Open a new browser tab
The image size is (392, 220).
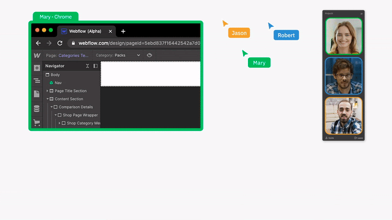pos(123,31)
